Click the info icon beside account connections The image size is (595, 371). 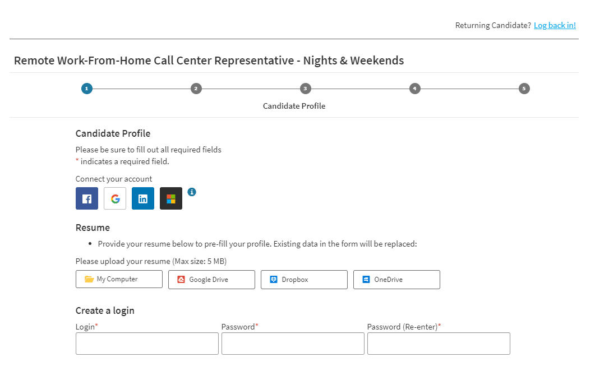(192, 192)
